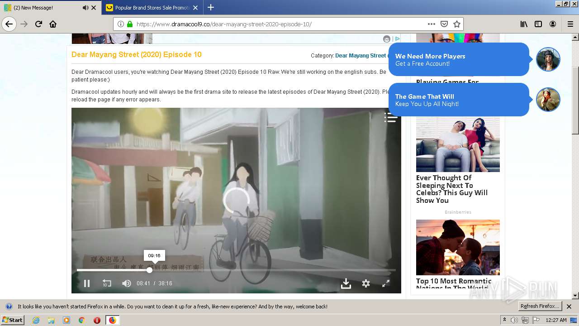This screenshot has height=326, width=579.
Task: Close Popular Brand Stores tab
Action: point(195,8)
